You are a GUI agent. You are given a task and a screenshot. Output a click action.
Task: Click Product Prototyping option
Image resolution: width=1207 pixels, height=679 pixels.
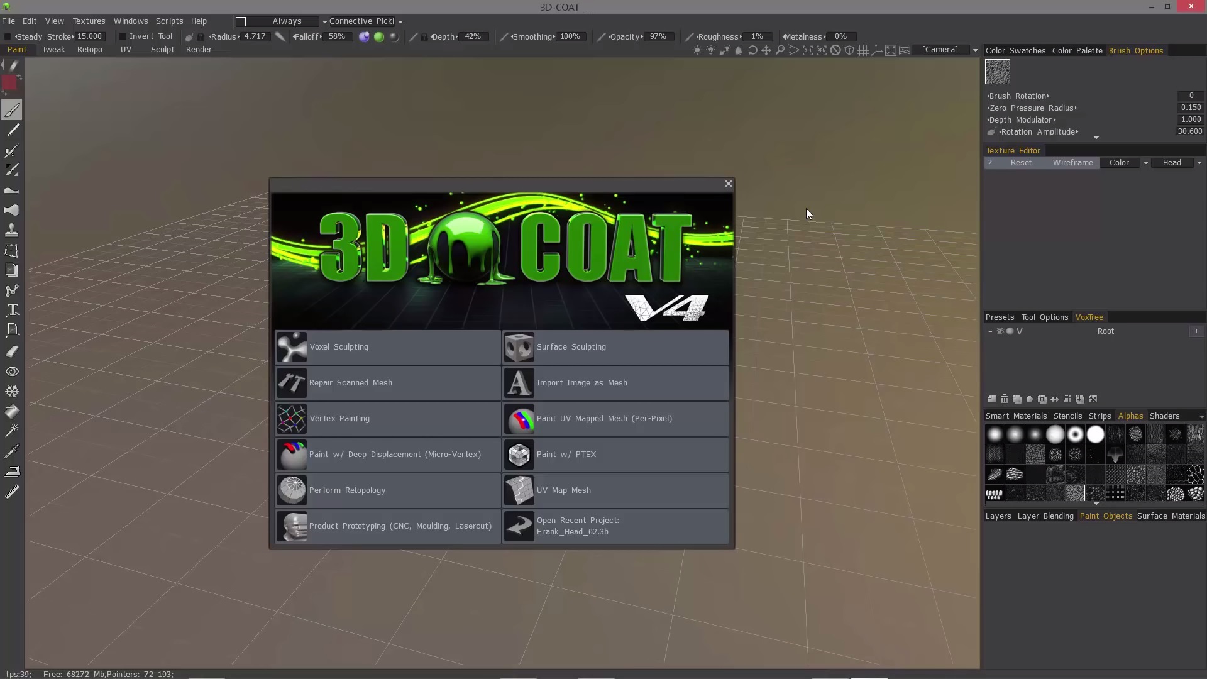(x=388, y=526)
